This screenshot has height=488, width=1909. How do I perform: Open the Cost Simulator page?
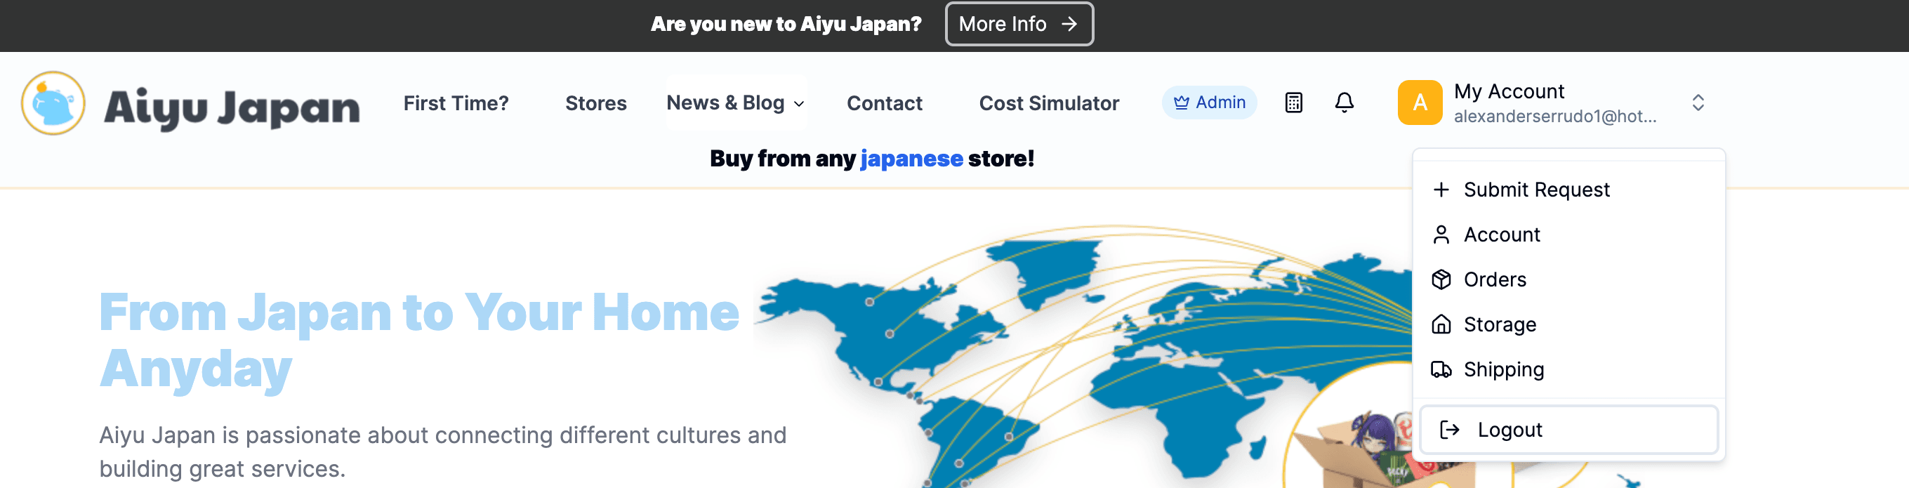(x=1049, y=103)
